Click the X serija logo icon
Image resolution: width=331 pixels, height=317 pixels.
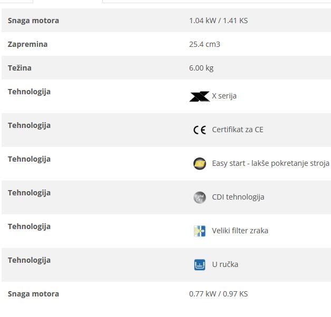tap(199, 96)
